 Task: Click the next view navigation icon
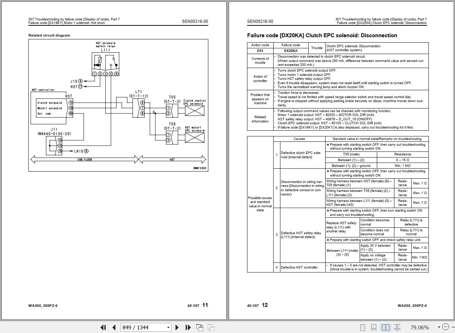tap(211, 327)
